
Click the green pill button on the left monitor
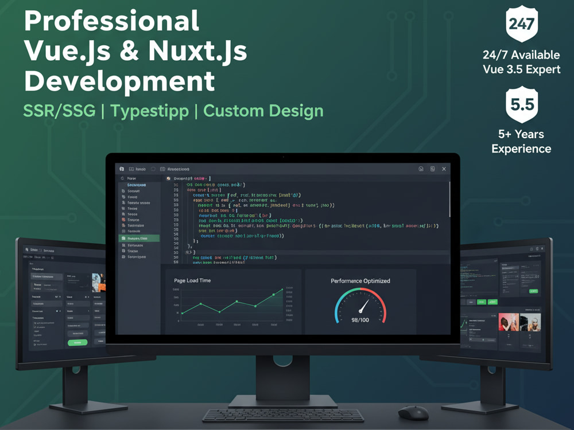[77, 343]
